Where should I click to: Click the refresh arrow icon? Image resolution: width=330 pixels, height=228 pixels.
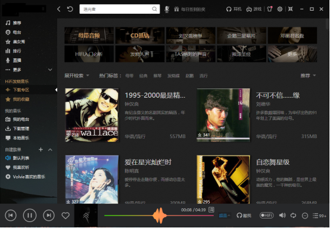pyautogui.click(x=70, y=9)
